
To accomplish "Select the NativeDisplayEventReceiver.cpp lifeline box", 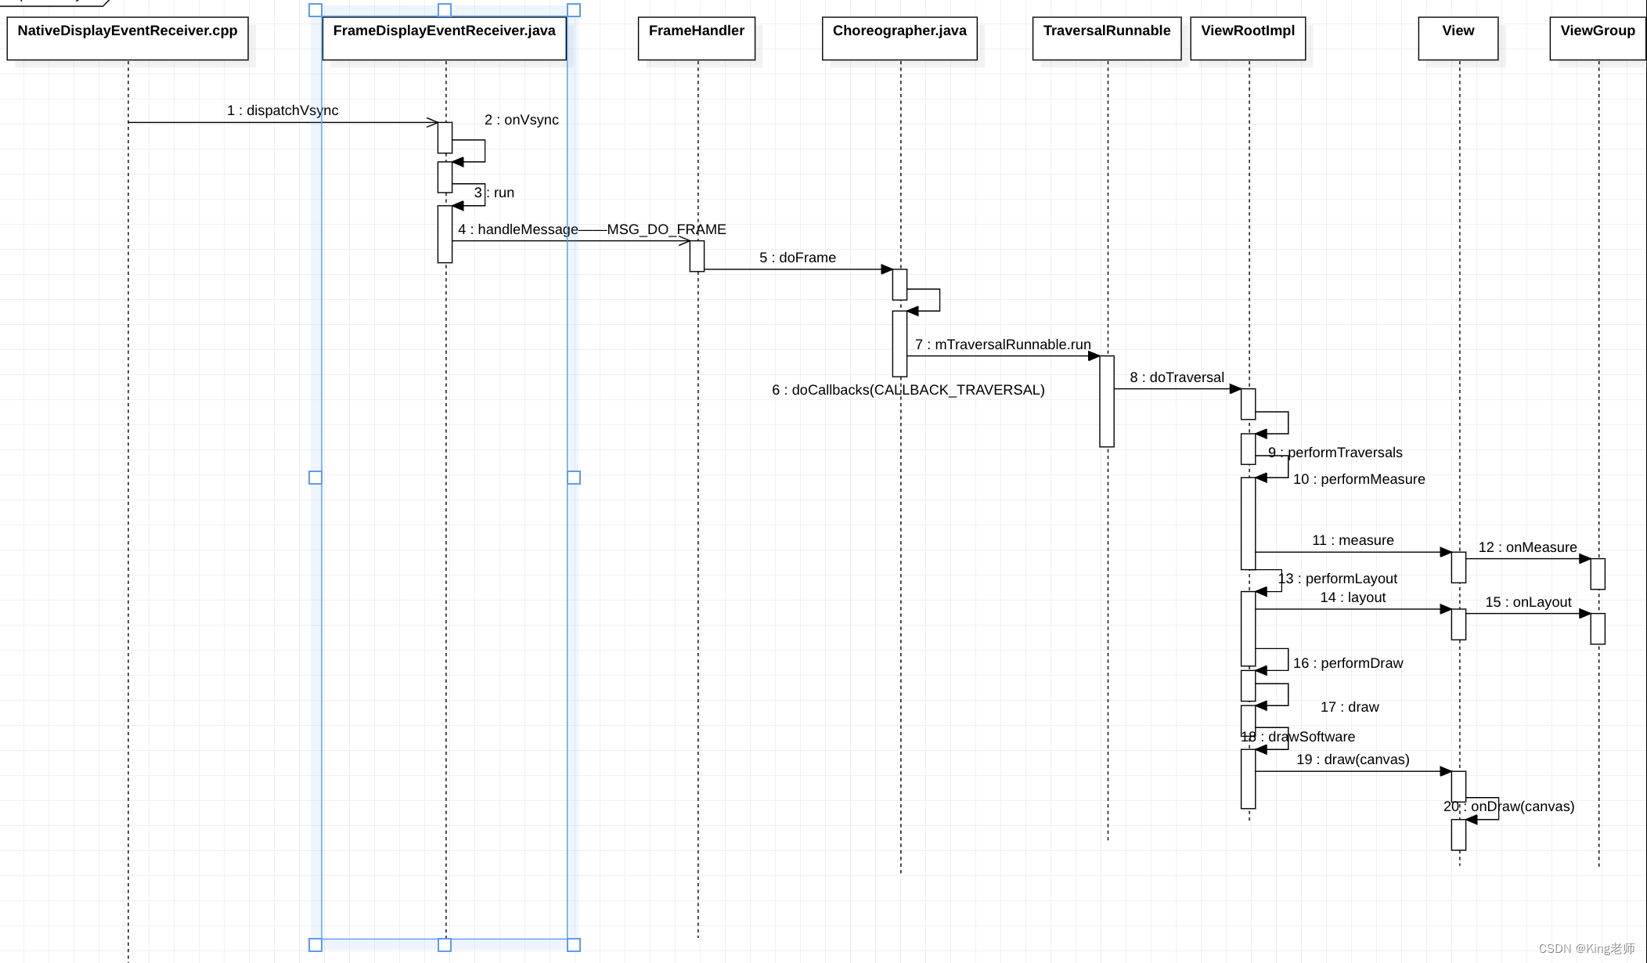I will (128, 38).
